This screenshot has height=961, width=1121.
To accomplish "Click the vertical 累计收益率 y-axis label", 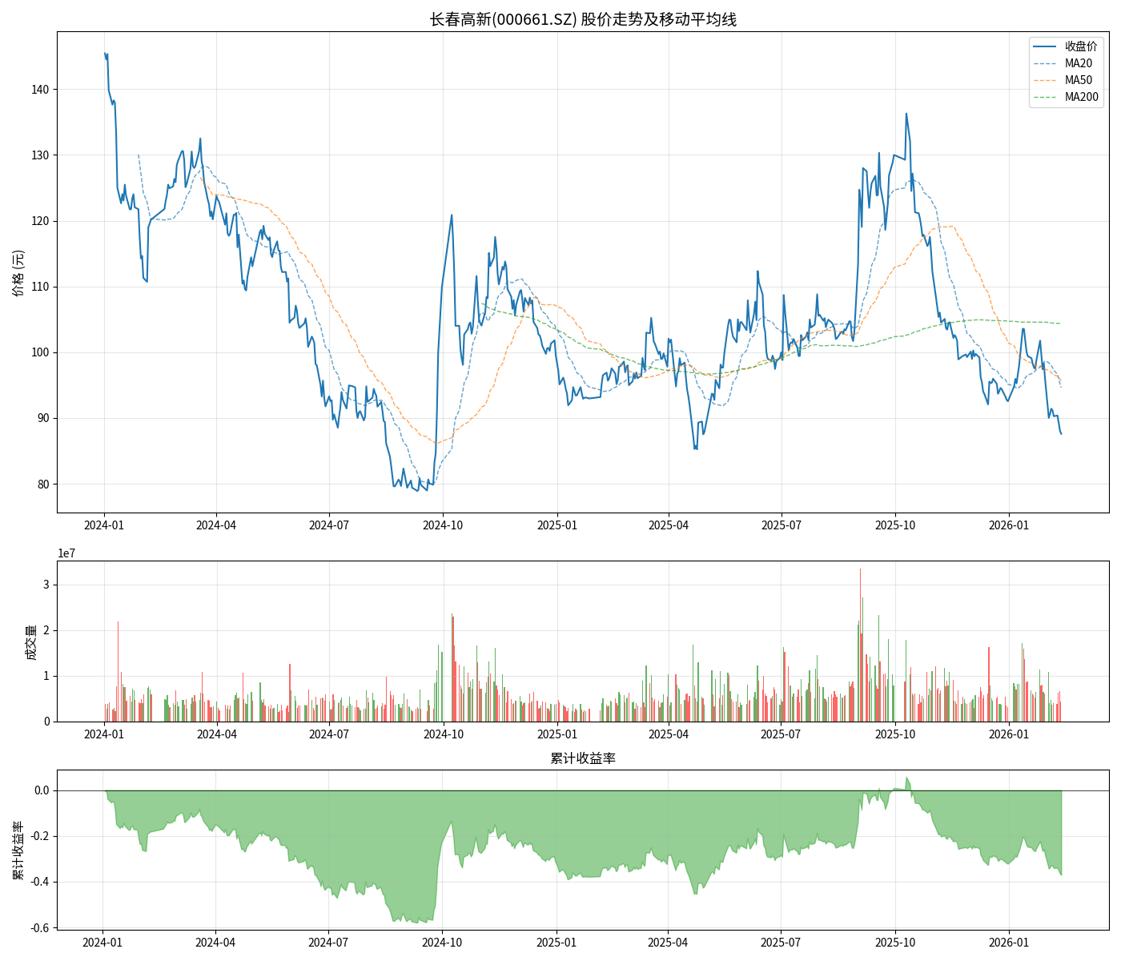I will pyautogui.click(x=18, y=850).
